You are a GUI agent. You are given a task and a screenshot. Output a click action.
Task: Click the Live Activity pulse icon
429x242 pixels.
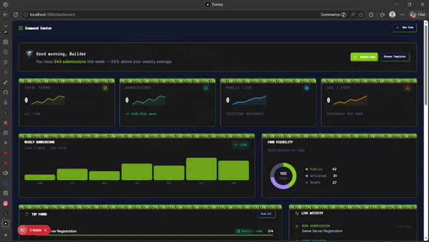(297, 213)
